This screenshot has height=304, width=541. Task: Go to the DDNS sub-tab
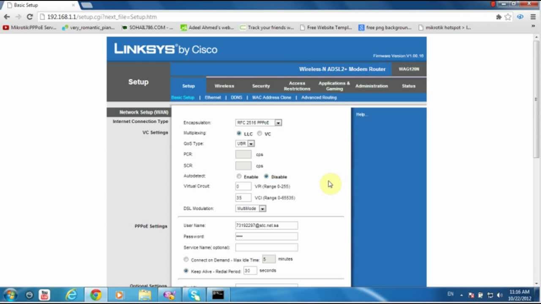coord(236,98)
